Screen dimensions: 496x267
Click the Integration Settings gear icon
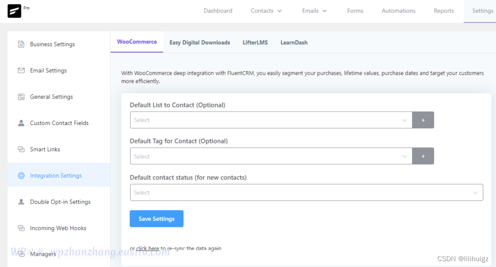21,175
